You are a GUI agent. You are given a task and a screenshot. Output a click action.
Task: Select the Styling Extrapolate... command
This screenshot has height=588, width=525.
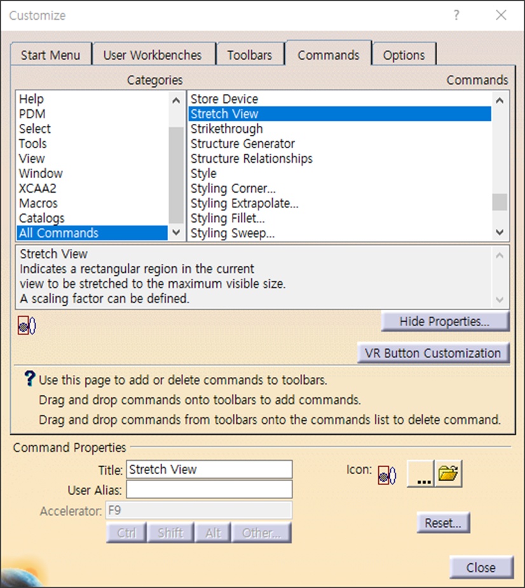[x=340, y=203]
